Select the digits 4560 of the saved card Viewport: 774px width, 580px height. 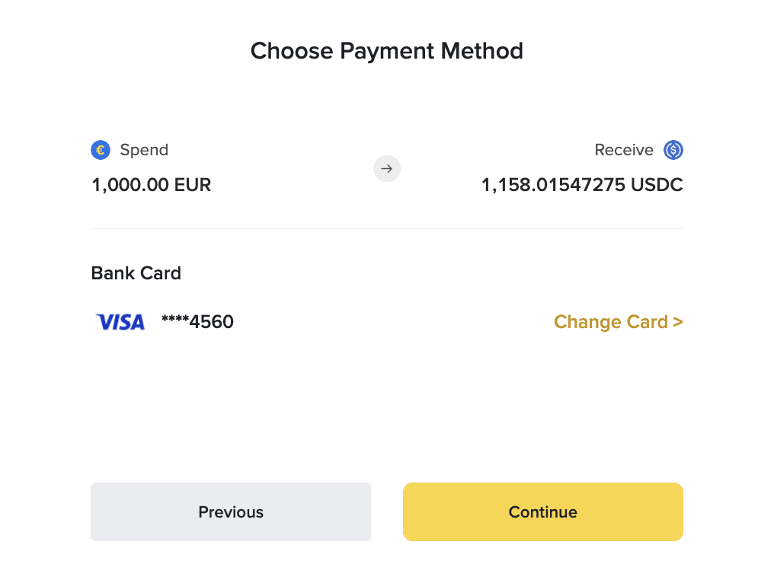tap(212, 322)
